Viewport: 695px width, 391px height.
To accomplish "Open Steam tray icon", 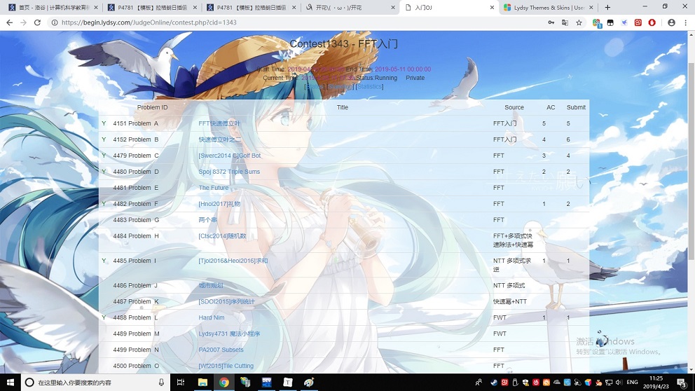I will click(x=494, y=382).
